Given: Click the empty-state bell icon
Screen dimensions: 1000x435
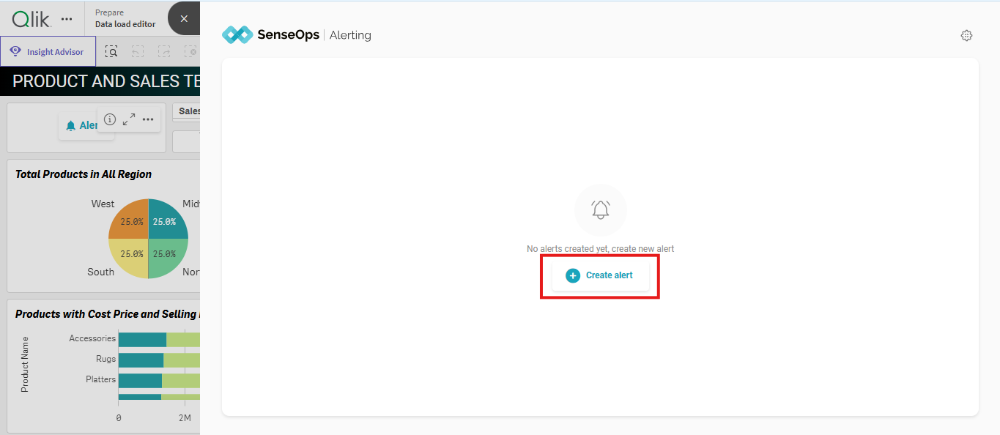Looking at the screenshot, I should (x=601, y=209).
